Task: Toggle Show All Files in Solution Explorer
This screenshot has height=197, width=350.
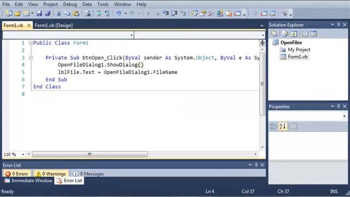Action: click(285, 34)
